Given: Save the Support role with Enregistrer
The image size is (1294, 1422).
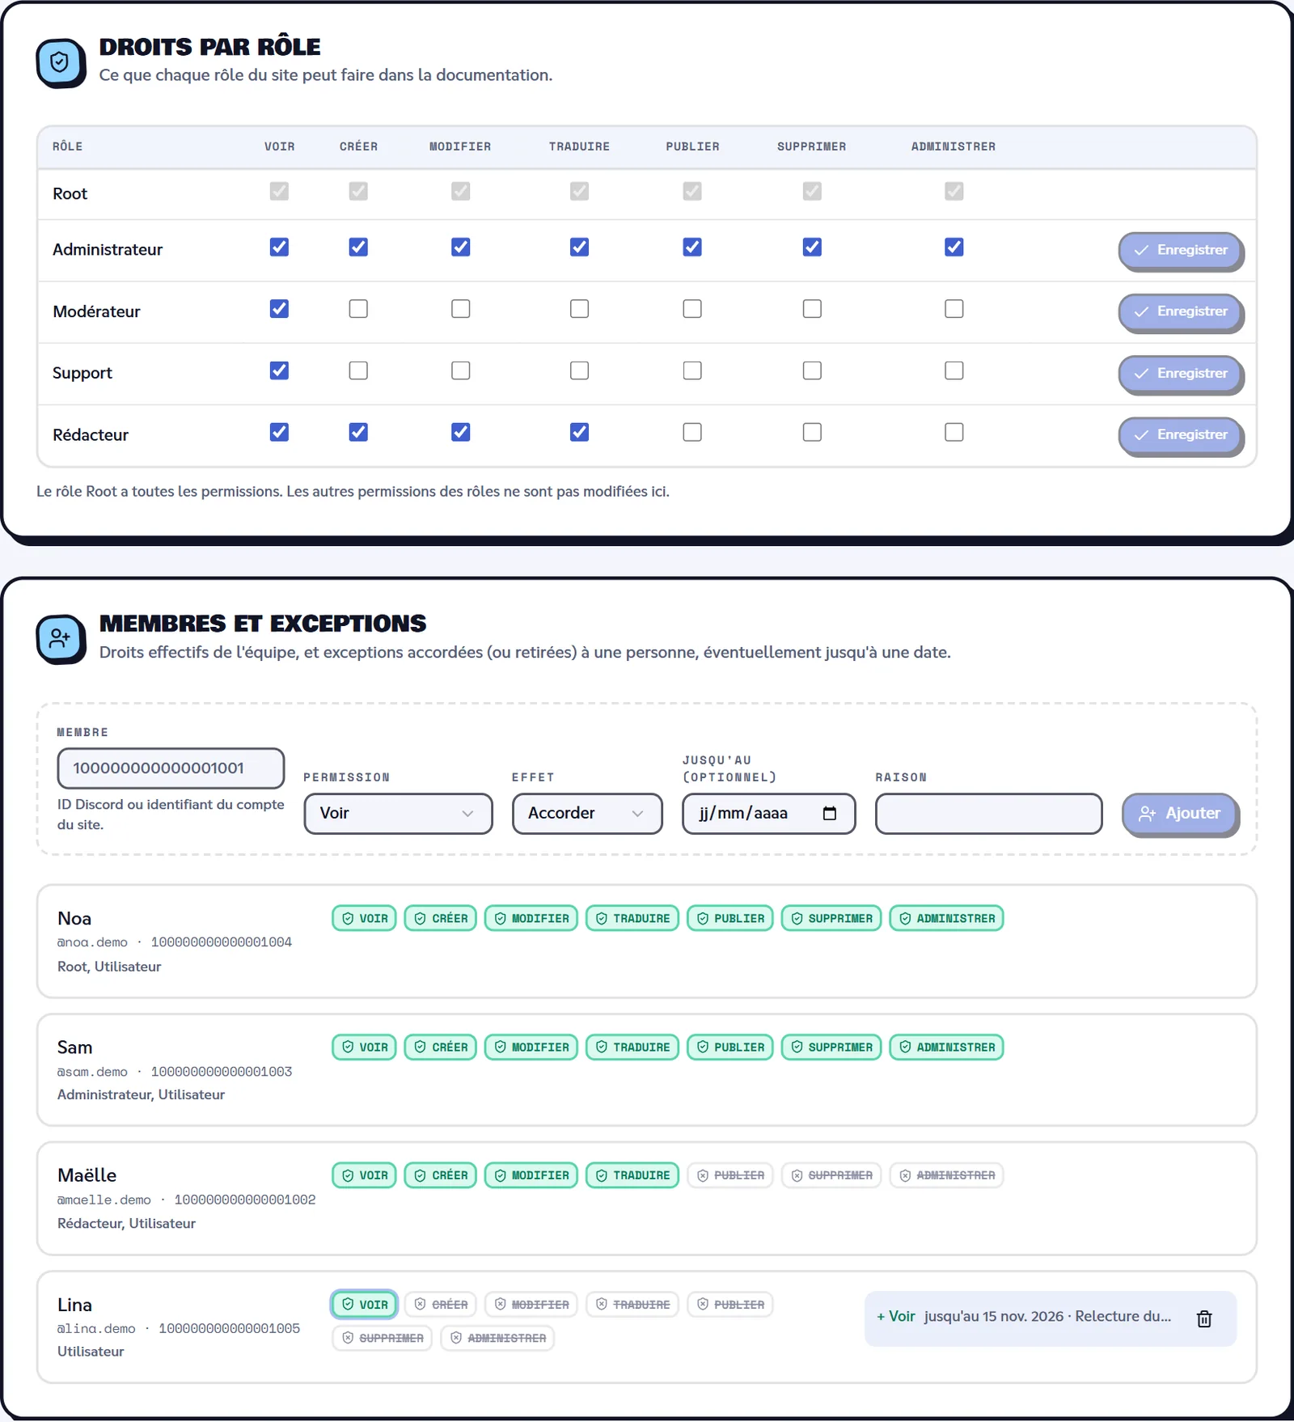Looking at the screenshot, I should pos(1181,373).
